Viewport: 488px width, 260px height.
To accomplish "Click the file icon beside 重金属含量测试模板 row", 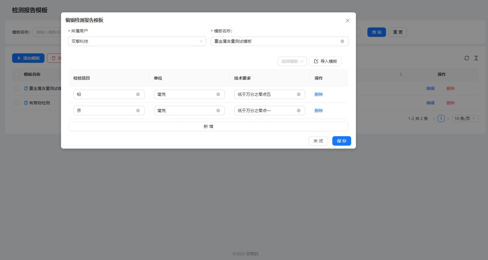I will pos(26,88).
